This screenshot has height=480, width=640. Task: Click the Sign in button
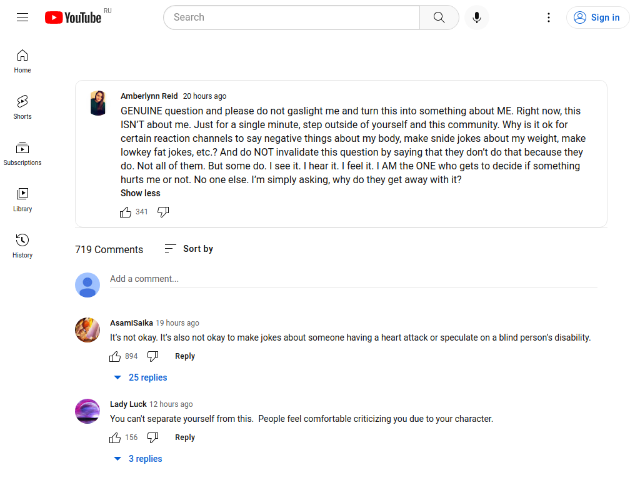tap(597, 17)
